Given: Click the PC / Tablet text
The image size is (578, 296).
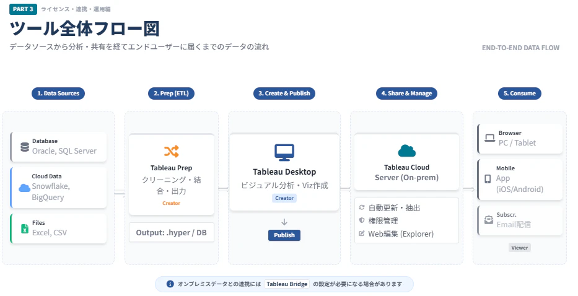Looking at the screenshot, I should (517, 143).
